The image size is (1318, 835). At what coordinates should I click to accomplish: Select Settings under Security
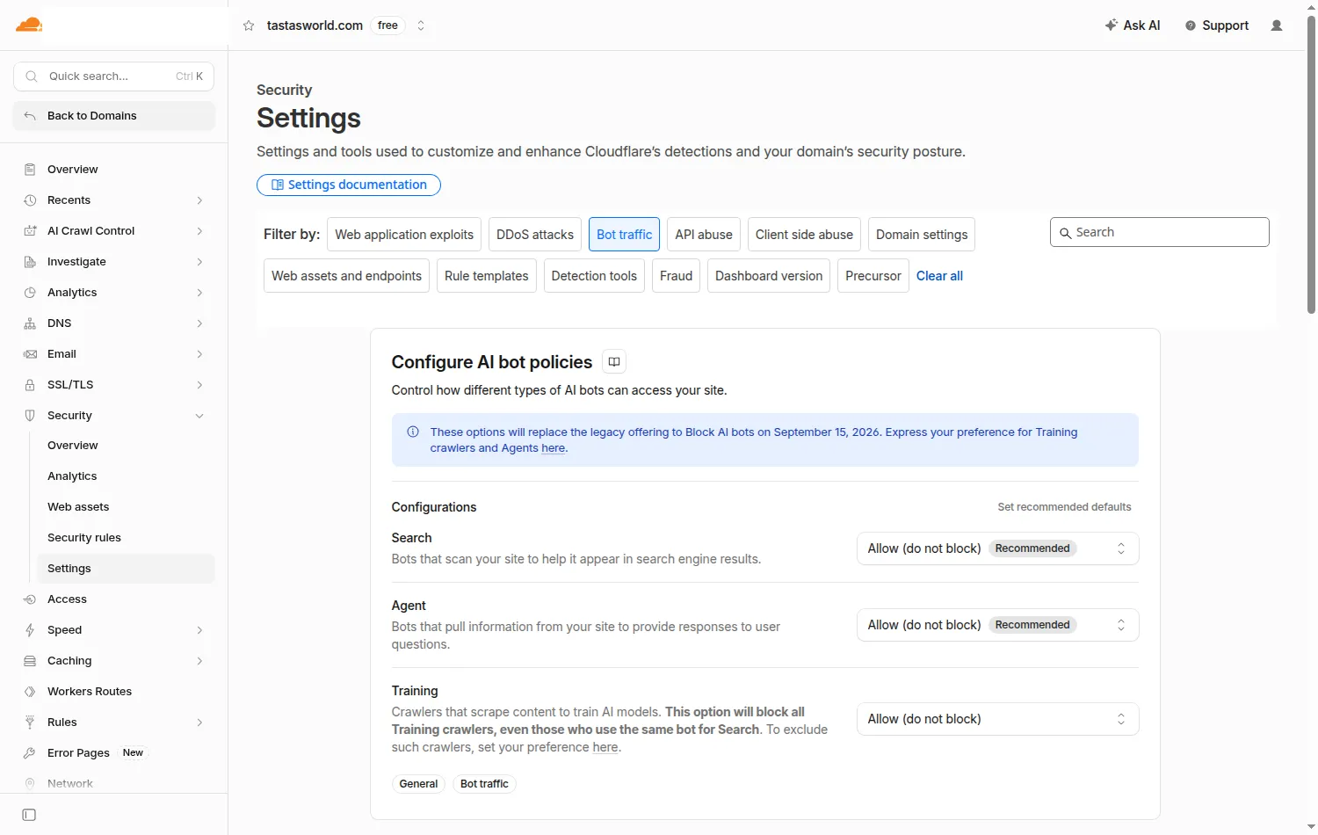point(126,569)
